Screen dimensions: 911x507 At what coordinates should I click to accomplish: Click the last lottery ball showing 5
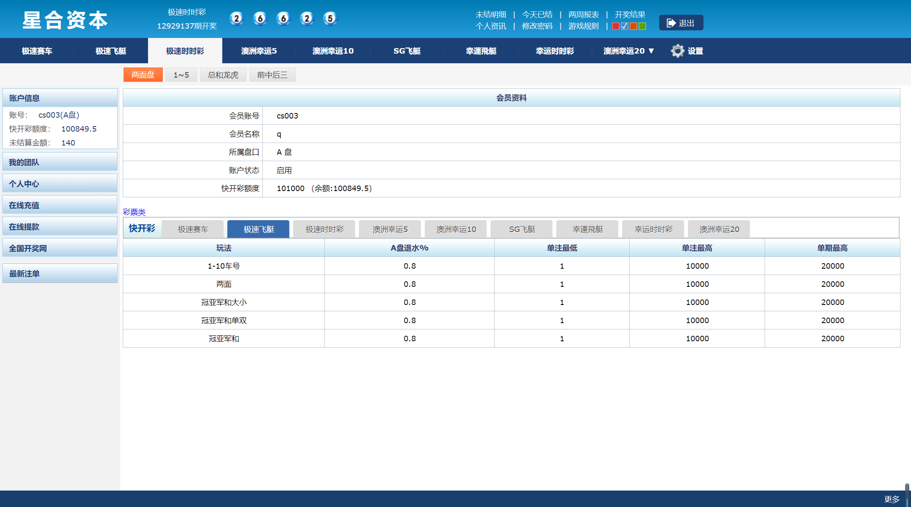330,19
